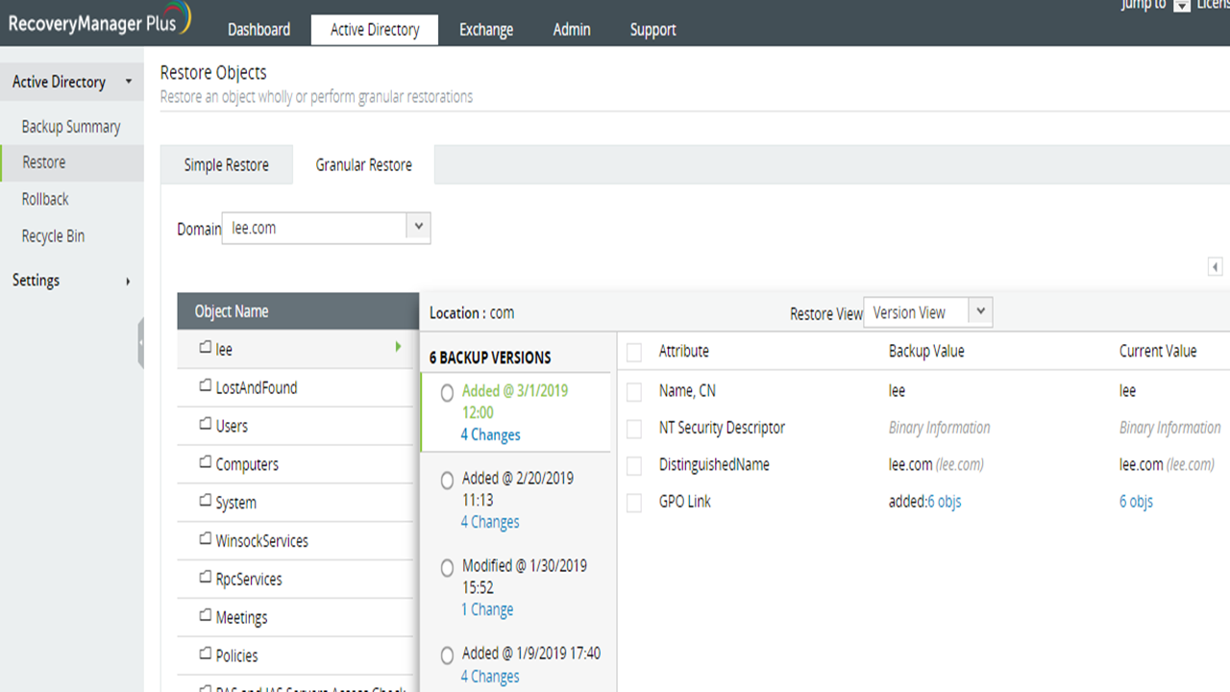Click the folder icon beside WinsockServices

pyautogui.click(x=205, y=540)
